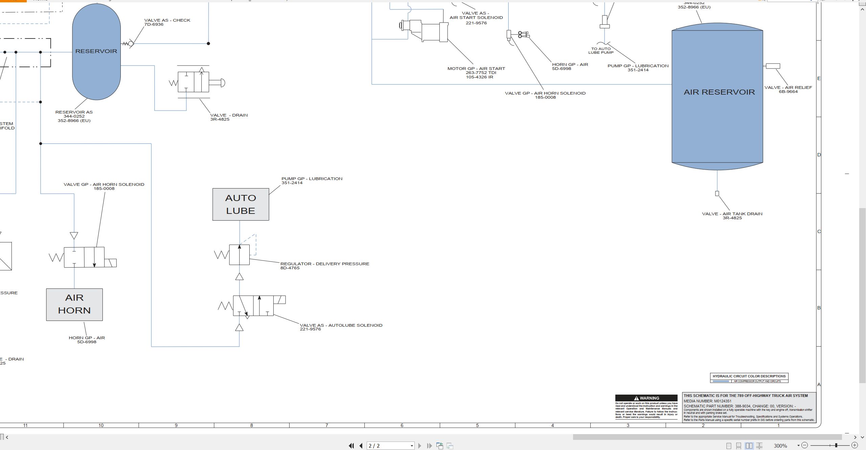The image size is (866, 450).
Task: Switch to single page view
Action: coord(729,446)
